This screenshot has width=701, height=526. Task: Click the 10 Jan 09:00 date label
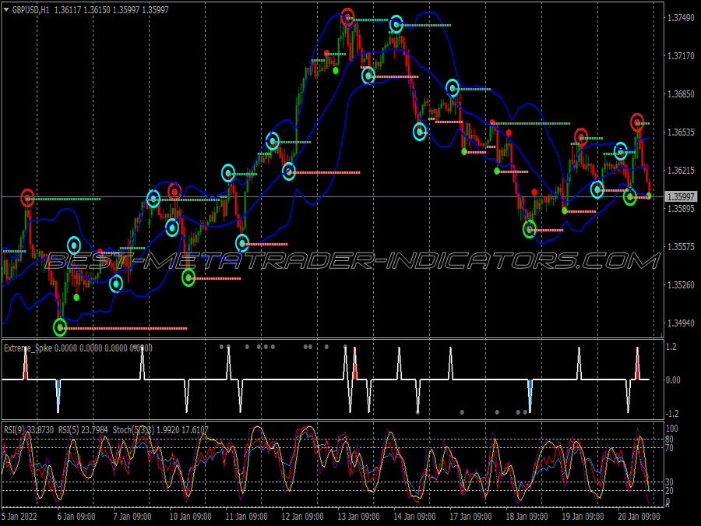click(191, 517)
